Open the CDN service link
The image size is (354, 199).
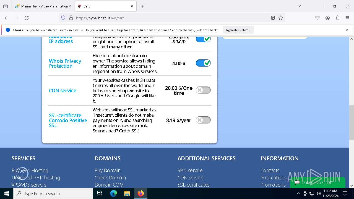coord(63,90)
